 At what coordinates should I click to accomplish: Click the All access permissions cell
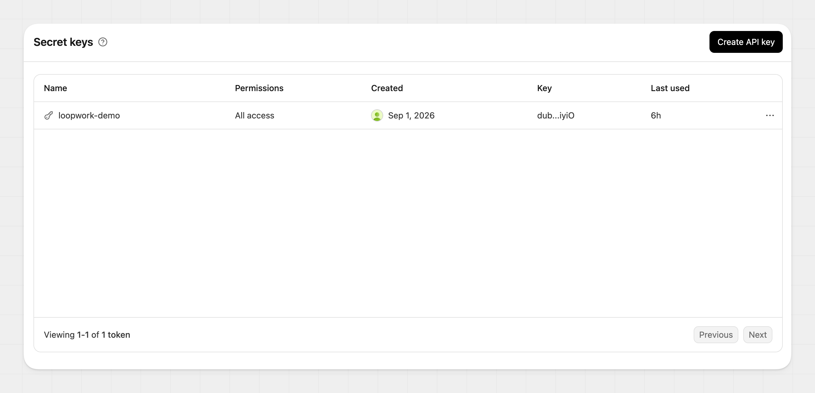pos(254,116)
